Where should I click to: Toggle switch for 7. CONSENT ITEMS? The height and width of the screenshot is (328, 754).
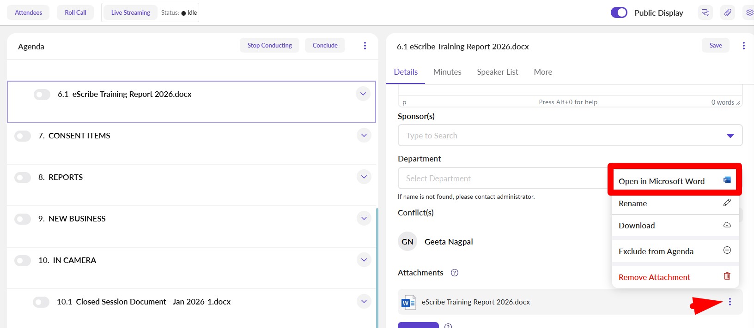[23, 136]
